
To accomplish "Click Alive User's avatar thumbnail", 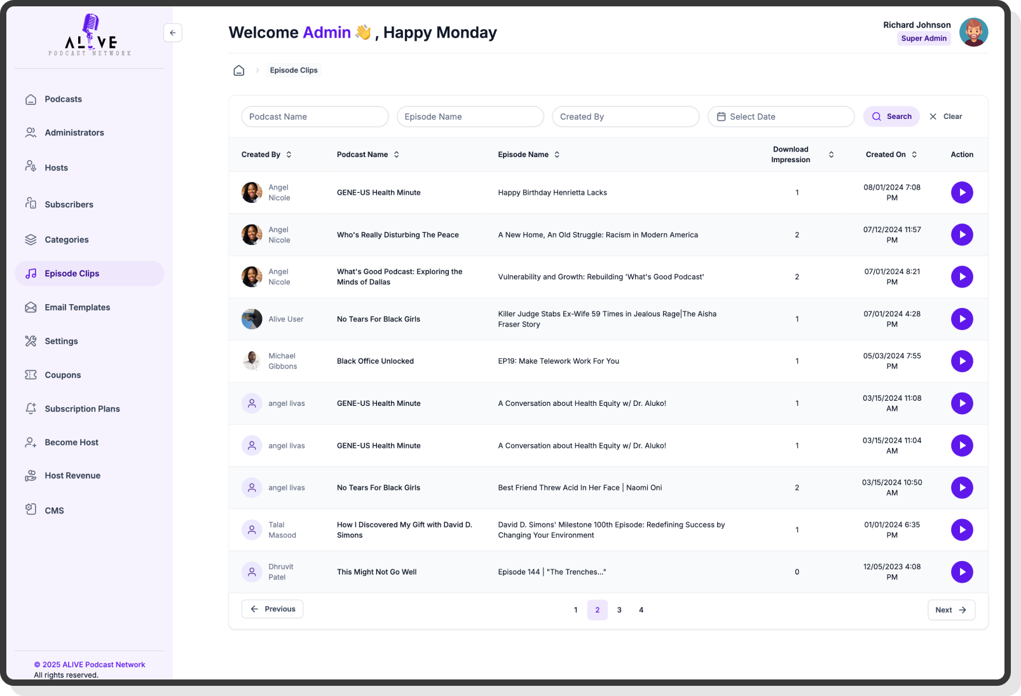I will [x=252, y=319].
